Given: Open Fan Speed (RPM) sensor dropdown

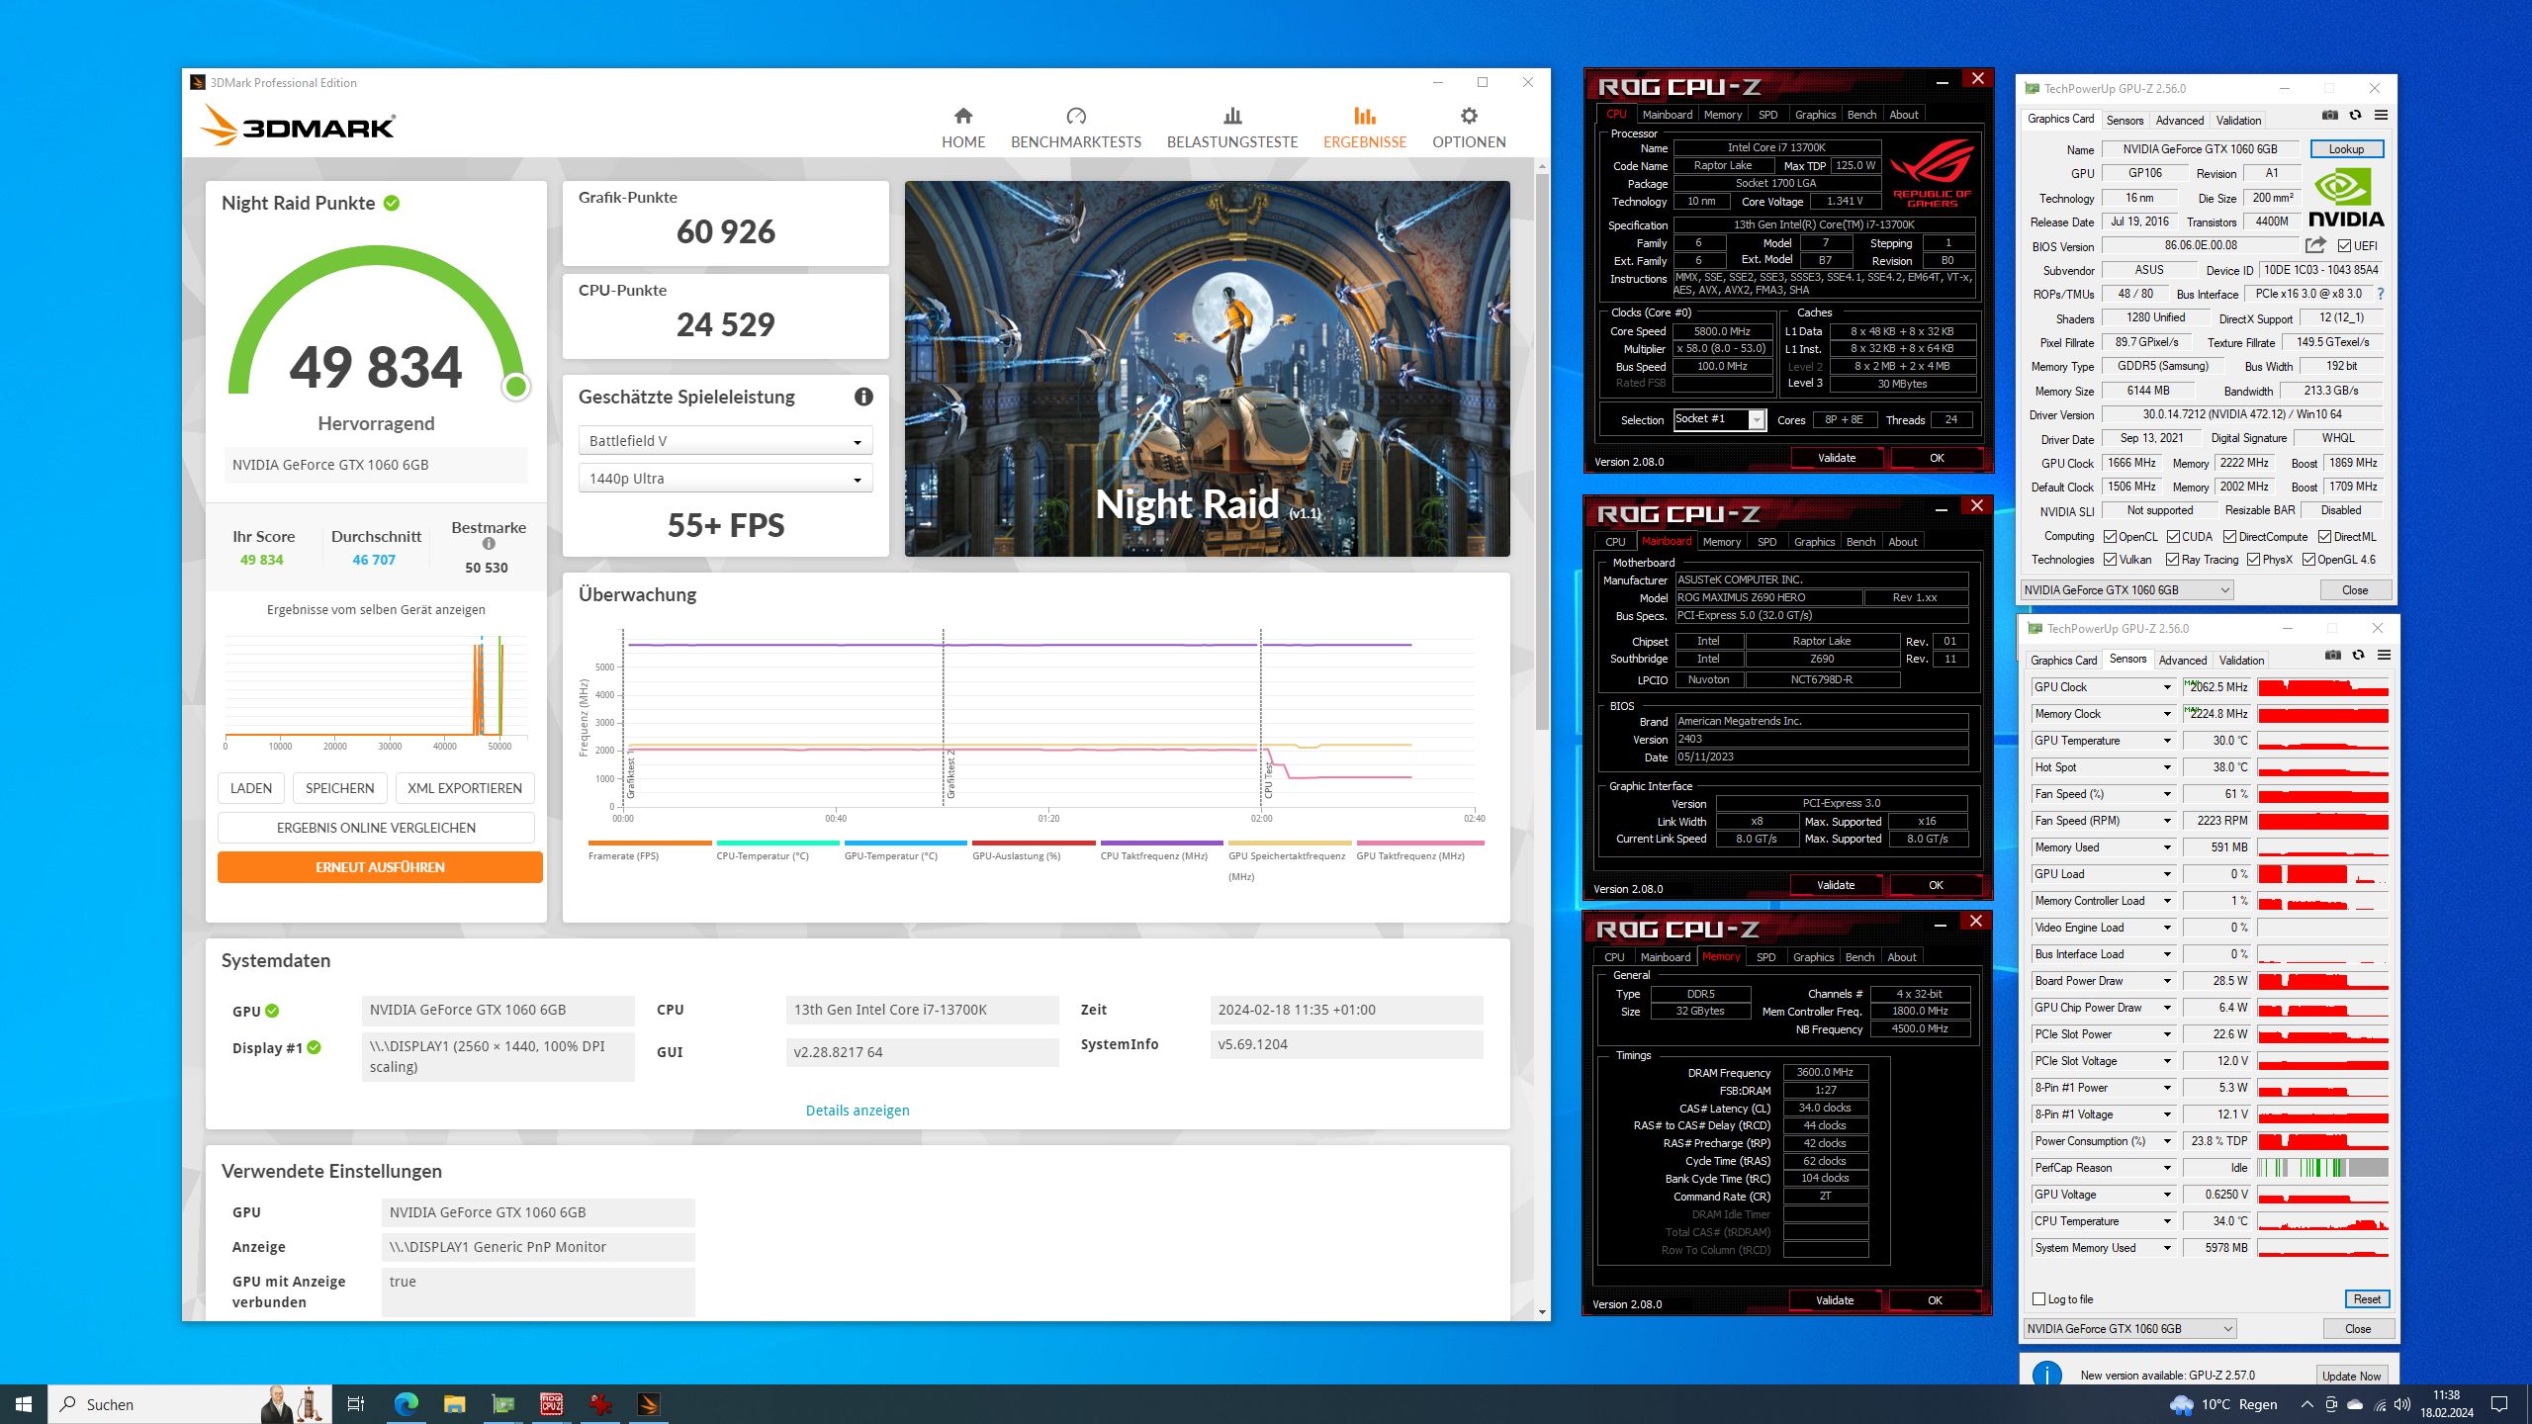Looking at the screenshot, I should [2166, 821].
